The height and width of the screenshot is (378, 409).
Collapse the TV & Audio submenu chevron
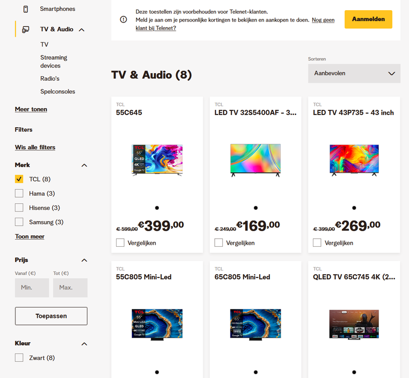coord(82,30)
